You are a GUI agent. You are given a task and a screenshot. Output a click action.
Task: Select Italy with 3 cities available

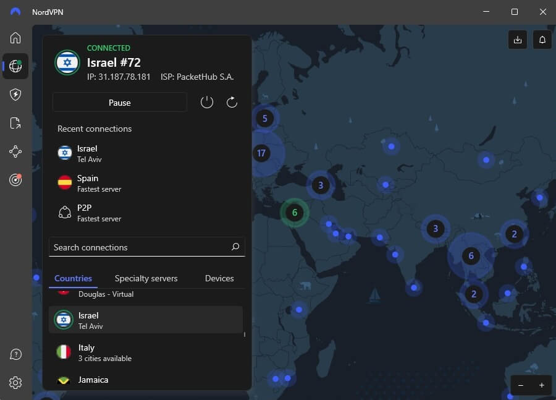[x=145, y=352]
